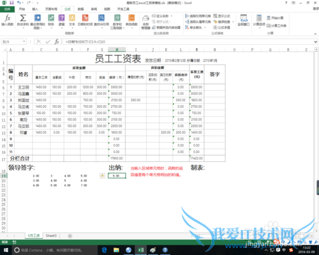Select active cell H19 showing 5.00
Screen dimensions: 319x255
click(x=117, y=176)
